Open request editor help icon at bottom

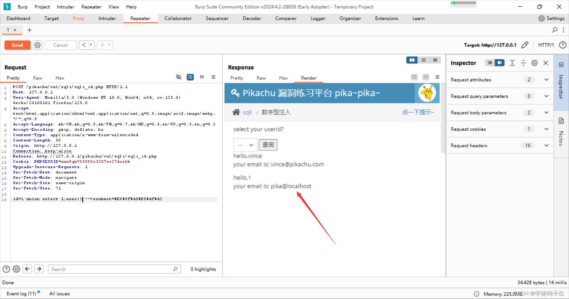click(6, 269)
